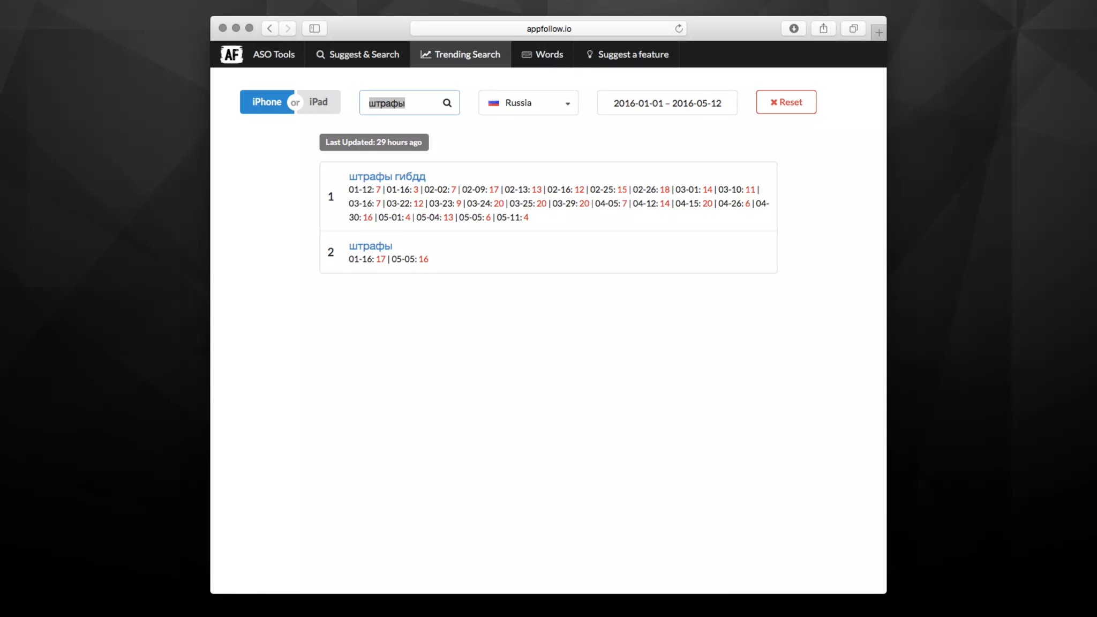Click the Safari share icon

[823, 28]
